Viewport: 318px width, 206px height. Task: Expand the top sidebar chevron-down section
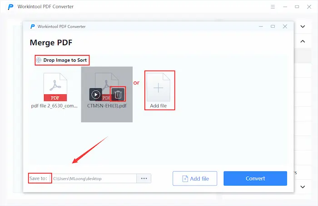pos(303,26)
